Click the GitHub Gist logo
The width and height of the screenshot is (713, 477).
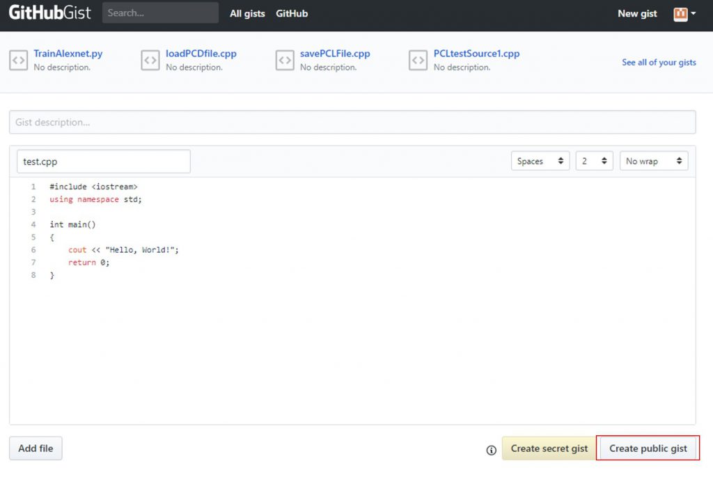[x=49, y=13]
